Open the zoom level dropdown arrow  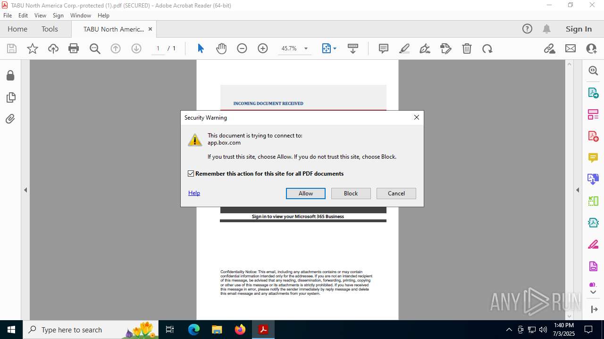pyautogui.click(x=306, y=48)
